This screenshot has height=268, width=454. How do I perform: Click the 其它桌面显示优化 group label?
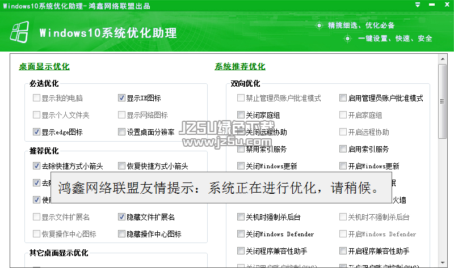59,253
